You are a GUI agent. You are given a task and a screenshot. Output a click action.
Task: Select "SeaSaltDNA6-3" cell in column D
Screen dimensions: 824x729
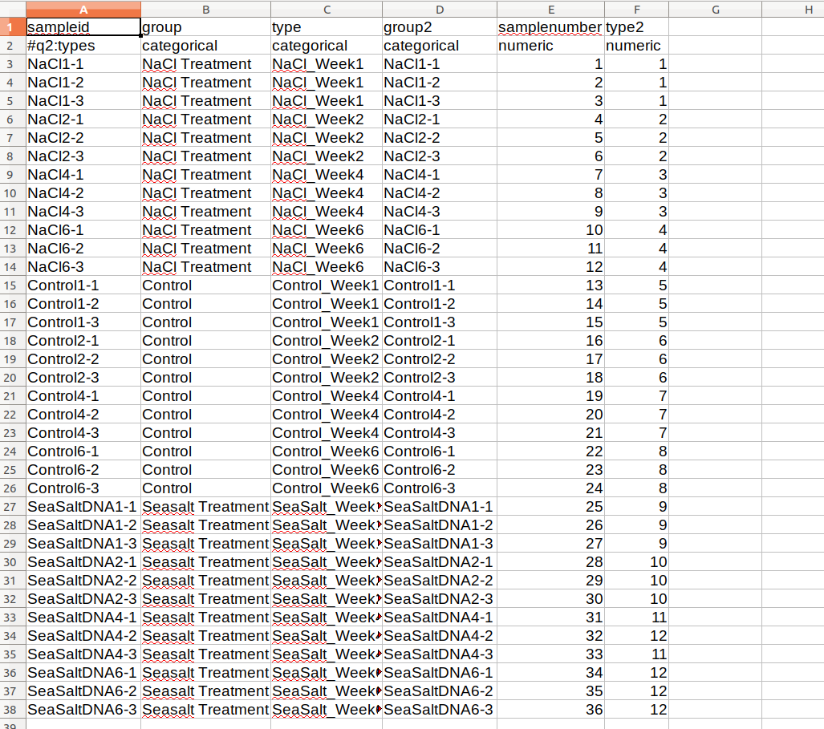click(x=439, y=710)
